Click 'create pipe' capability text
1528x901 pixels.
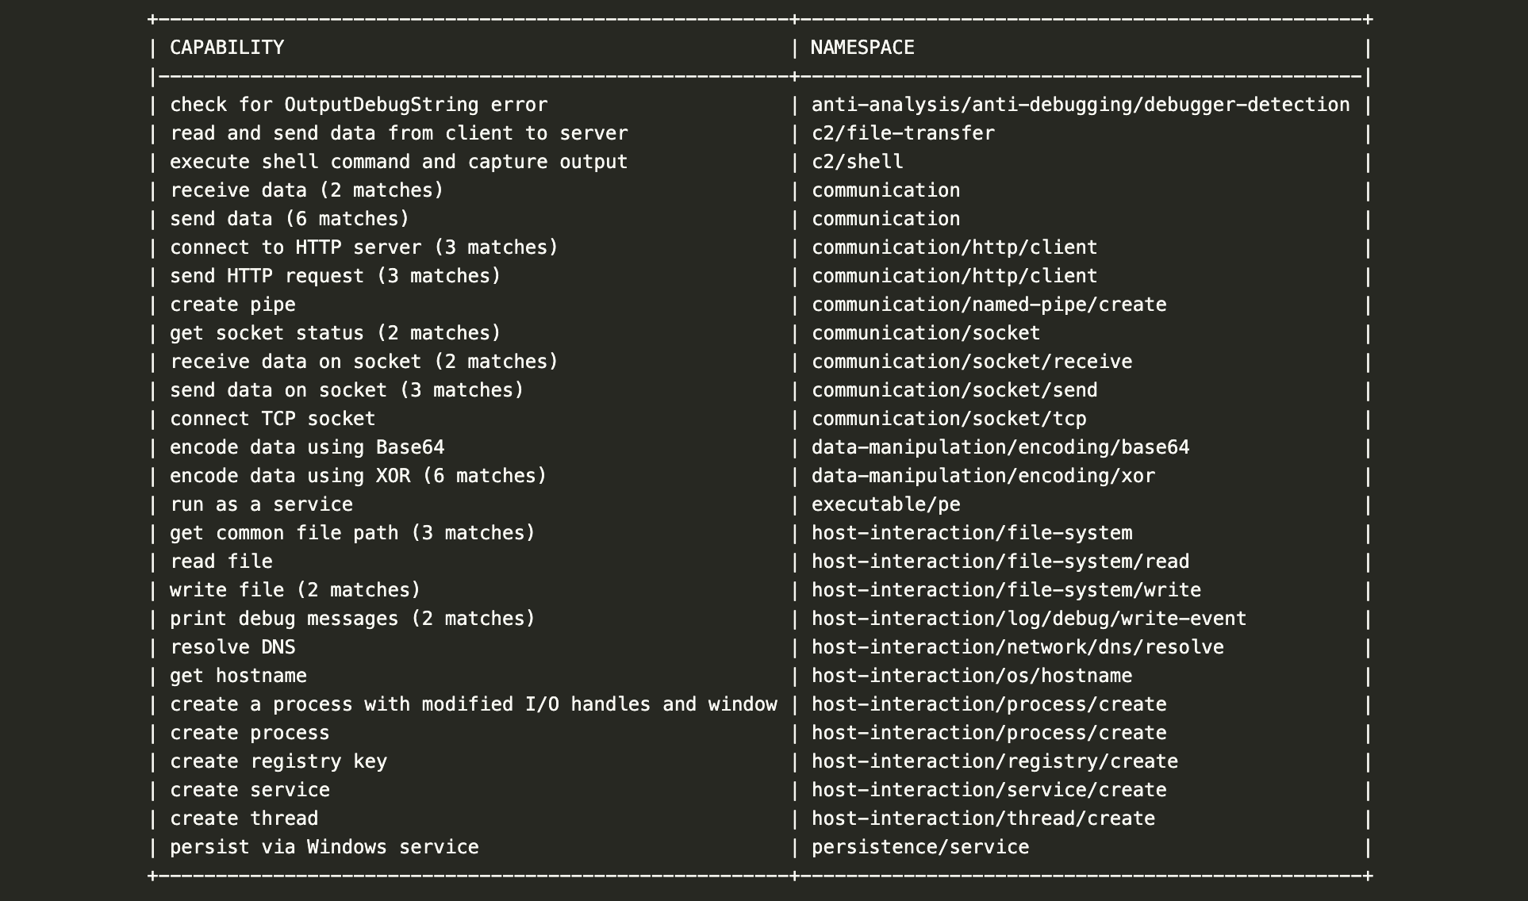pyautogui.click(x=232, y=305)
